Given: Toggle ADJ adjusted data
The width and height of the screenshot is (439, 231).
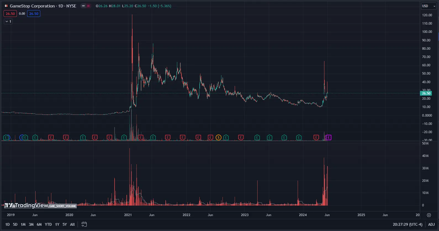Looking at the screenshot, I should coord(432,224).
